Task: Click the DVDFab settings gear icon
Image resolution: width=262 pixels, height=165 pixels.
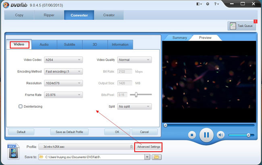Action: [208, 4]
